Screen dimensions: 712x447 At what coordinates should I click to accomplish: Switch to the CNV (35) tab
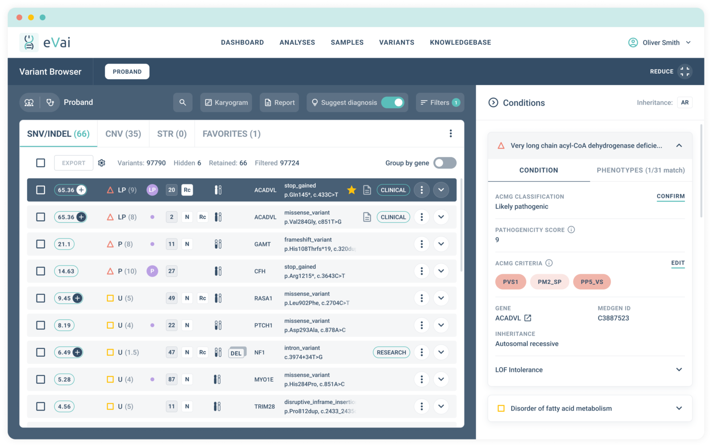click(123, 134)
